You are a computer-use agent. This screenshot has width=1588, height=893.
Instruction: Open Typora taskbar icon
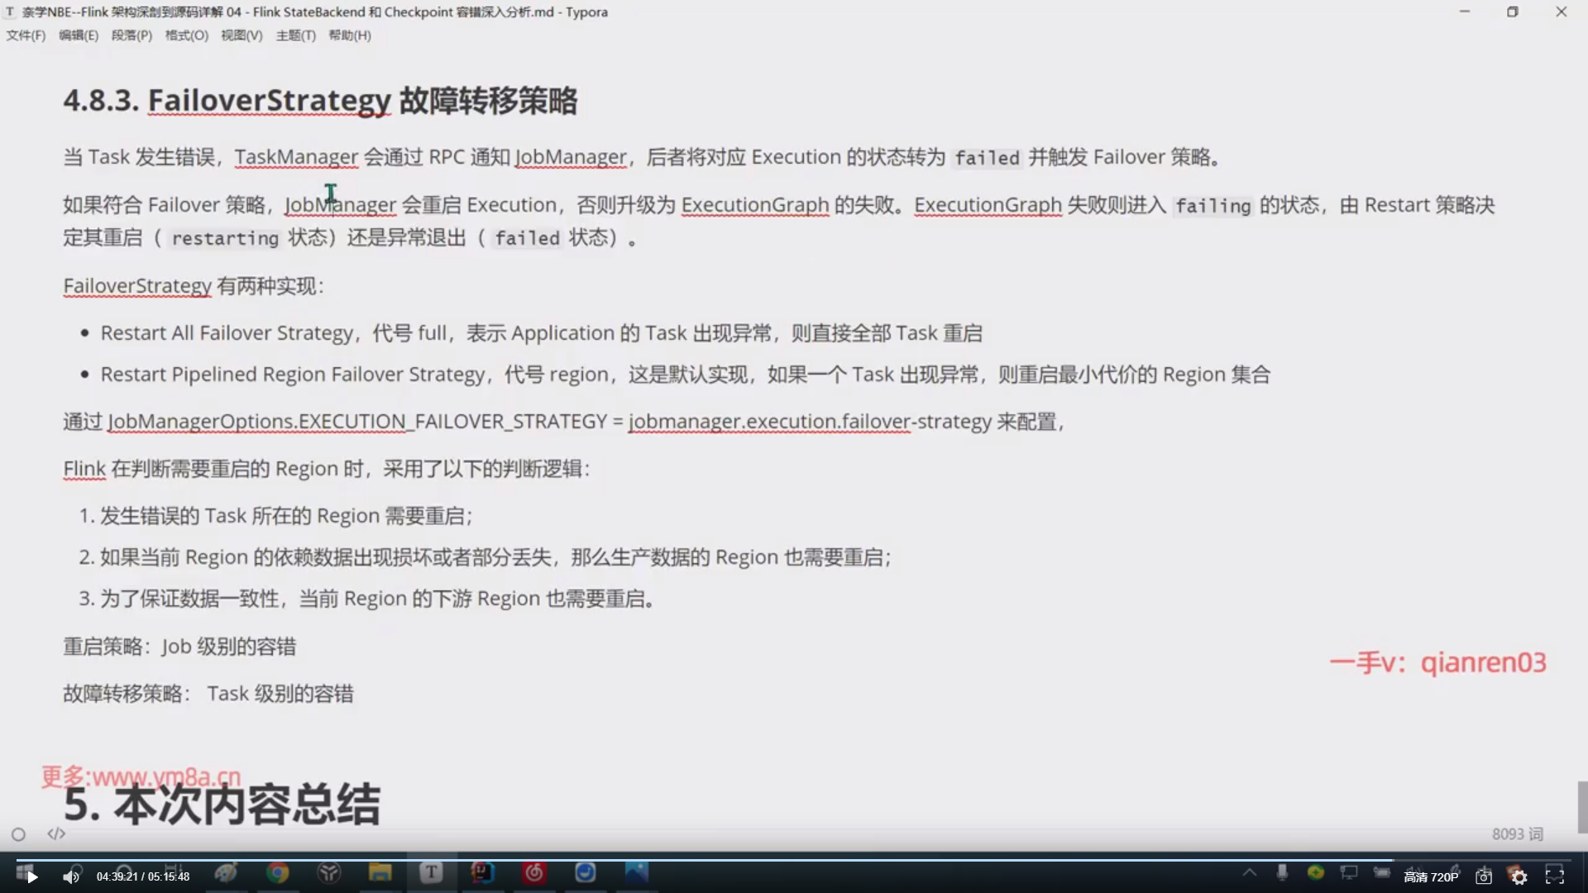click(431, 872)
